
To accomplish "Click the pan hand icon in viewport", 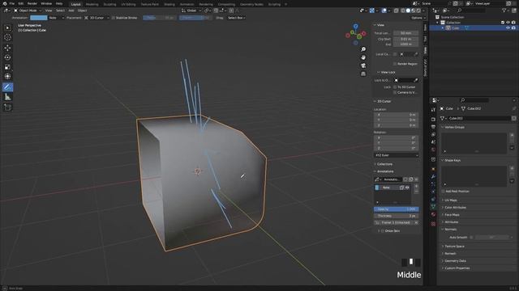I will pos(363,57).
